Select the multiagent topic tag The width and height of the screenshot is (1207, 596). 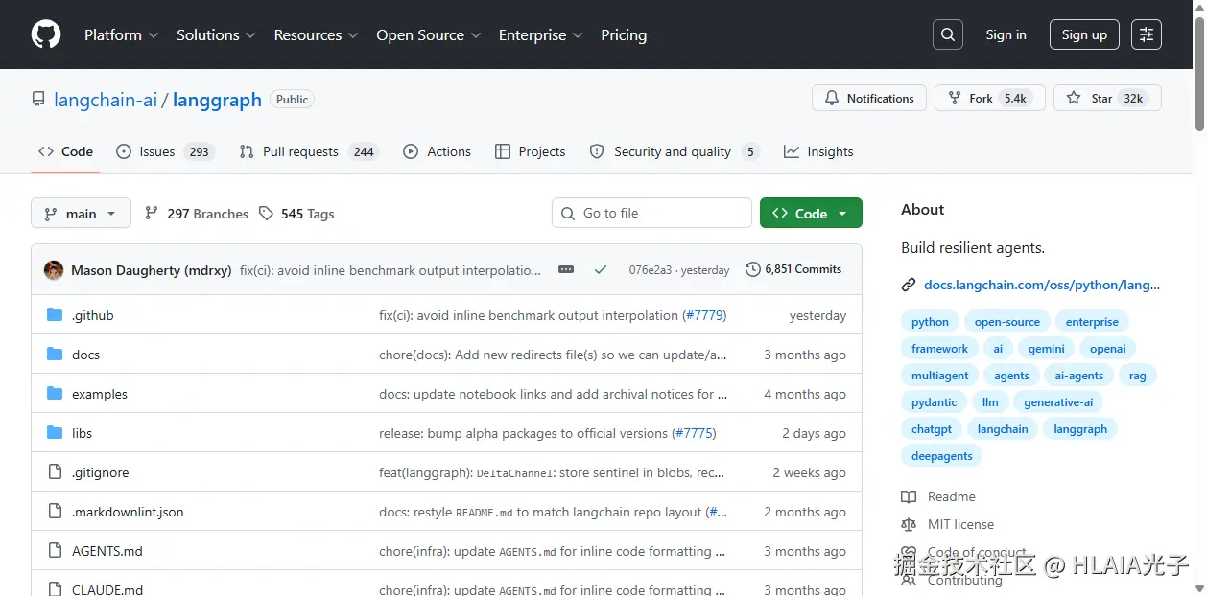point(940,376)
